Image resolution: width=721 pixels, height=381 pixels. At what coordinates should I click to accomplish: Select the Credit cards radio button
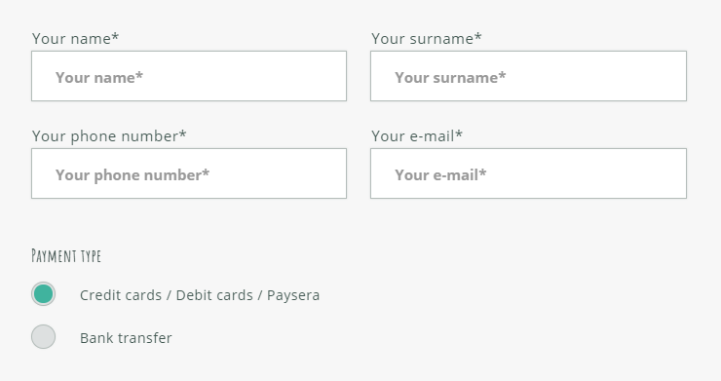click(x=43, y=294)
